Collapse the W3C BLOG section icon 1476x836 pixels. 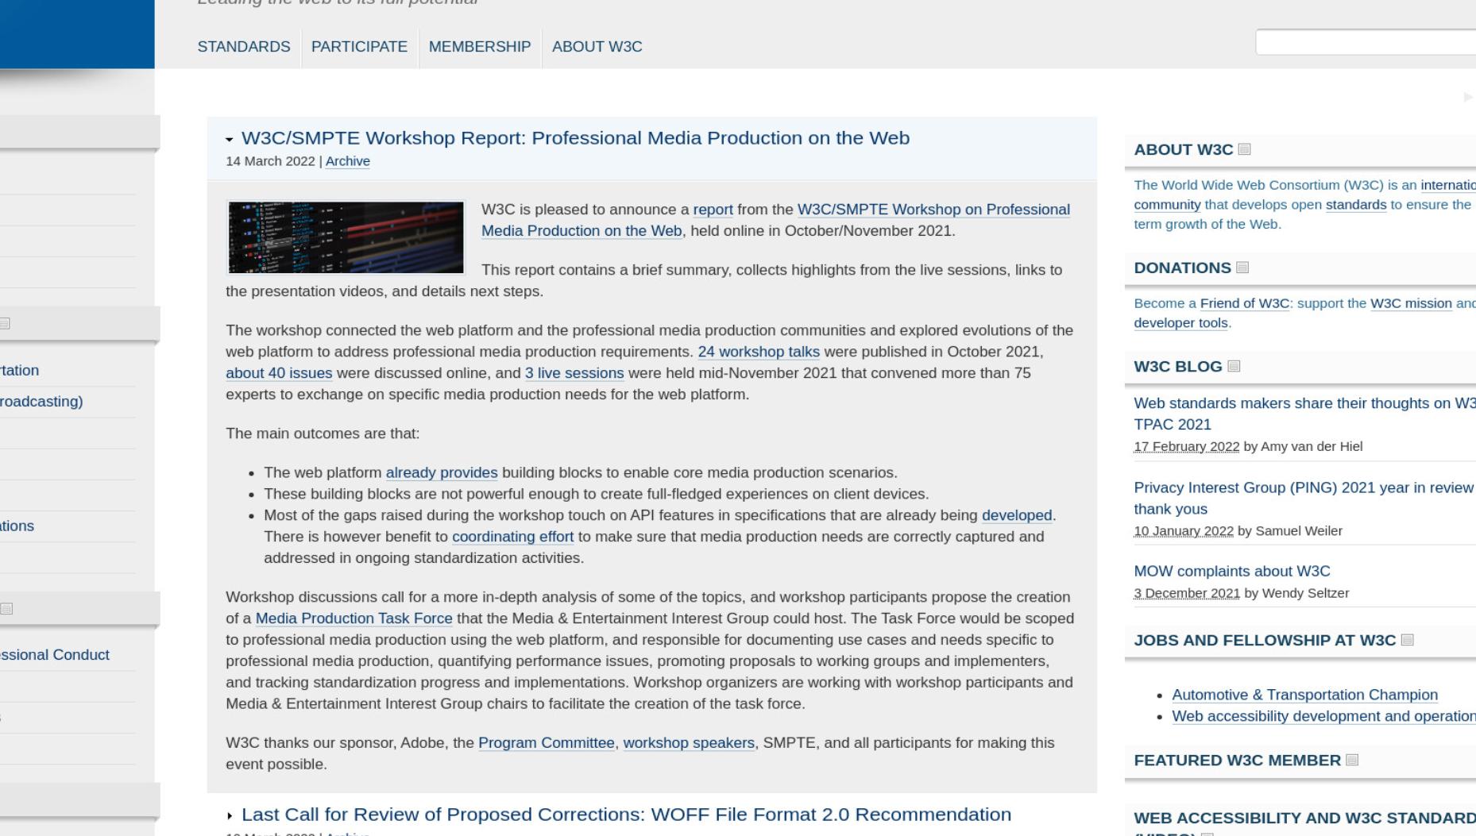(x=1234, y=366)
